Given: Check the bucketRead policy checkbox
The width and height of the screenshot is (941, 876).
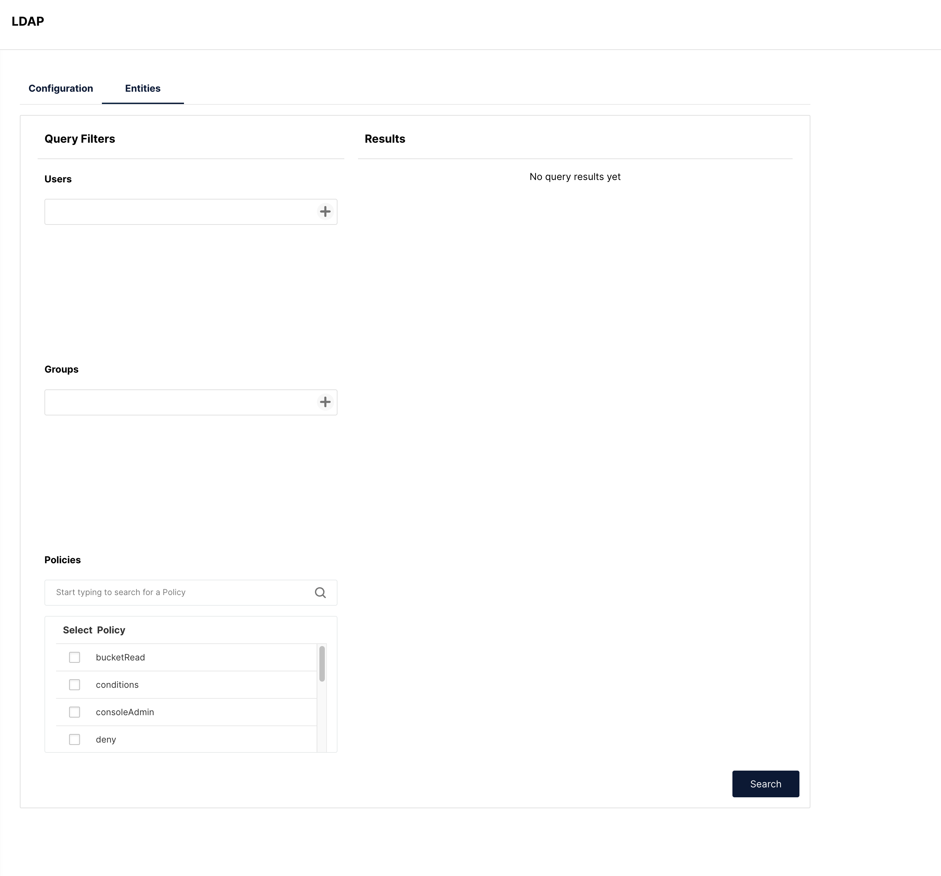Looking at the screenshot, I should tap(74, 657).
